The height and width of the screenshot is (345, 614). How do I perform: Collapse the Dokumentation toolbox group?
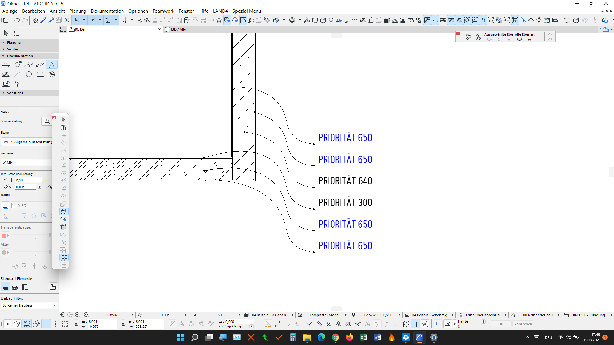4,56
